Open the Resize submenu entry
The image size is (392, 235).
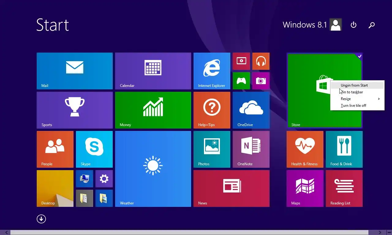click(357, 99)
